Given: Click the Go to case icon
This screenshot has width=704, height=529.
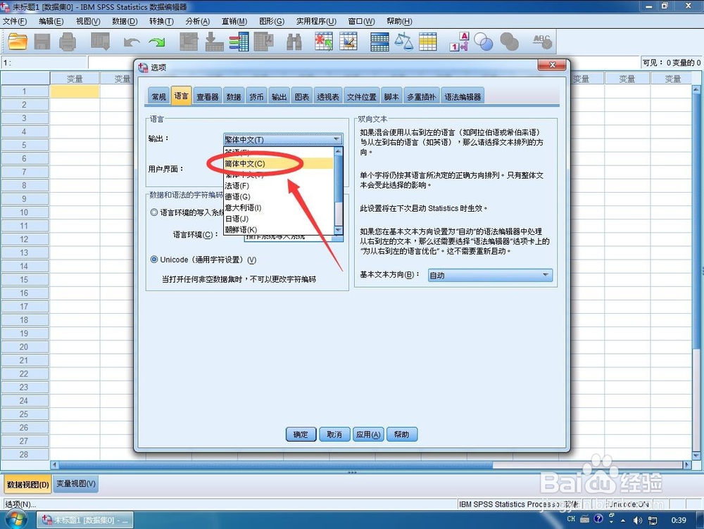Looking at the screenshot, I should coord(189,42).
